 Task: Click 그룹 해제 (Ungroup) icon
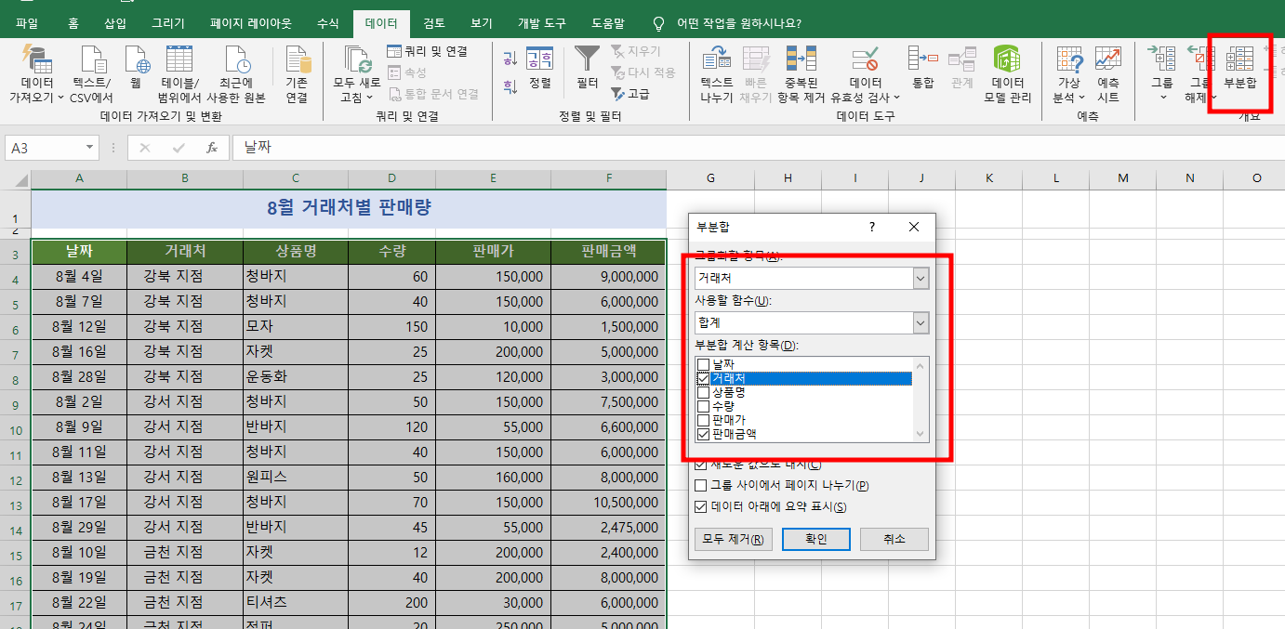[1199, 60]
